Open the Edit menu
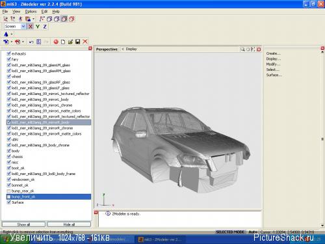The width and height of the screenshot is (325, 244). [44, 12]
